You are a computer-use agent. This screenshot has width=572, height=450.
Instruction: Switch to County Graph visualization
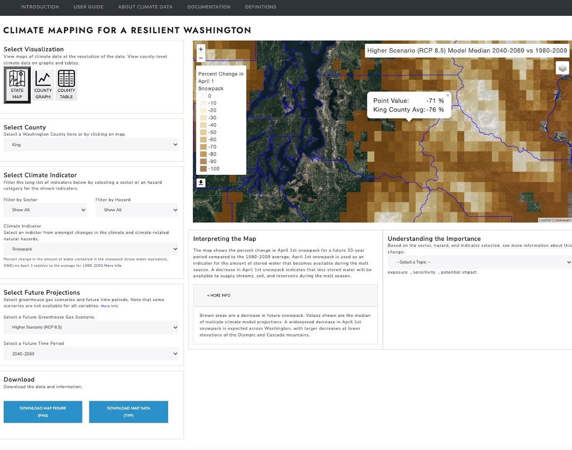43,85
